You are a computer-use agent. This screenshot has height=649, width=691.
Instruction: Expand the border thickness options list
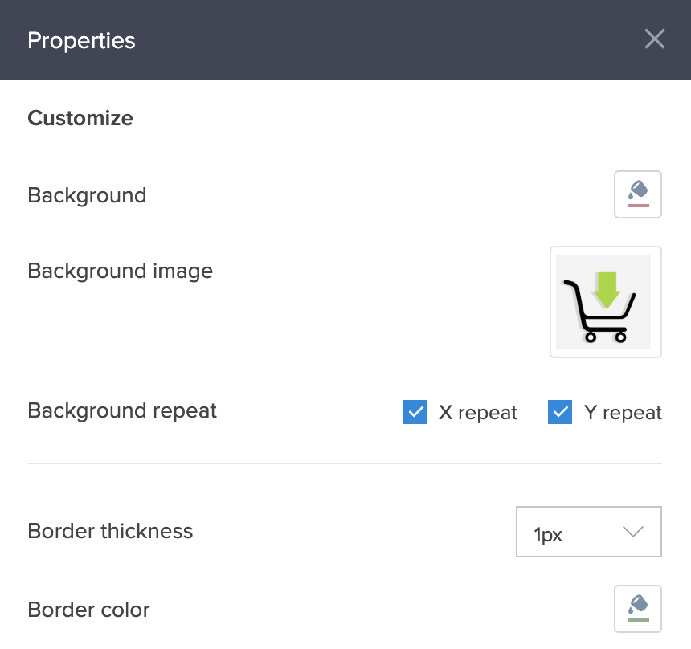click(633, 531)
